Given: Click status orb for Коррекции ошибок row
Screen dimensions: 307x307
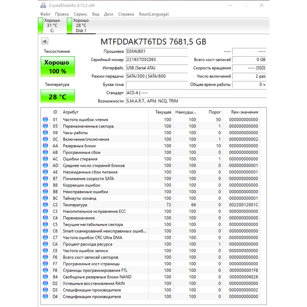Looking at the screenshot, I should (x=45, y=185).
